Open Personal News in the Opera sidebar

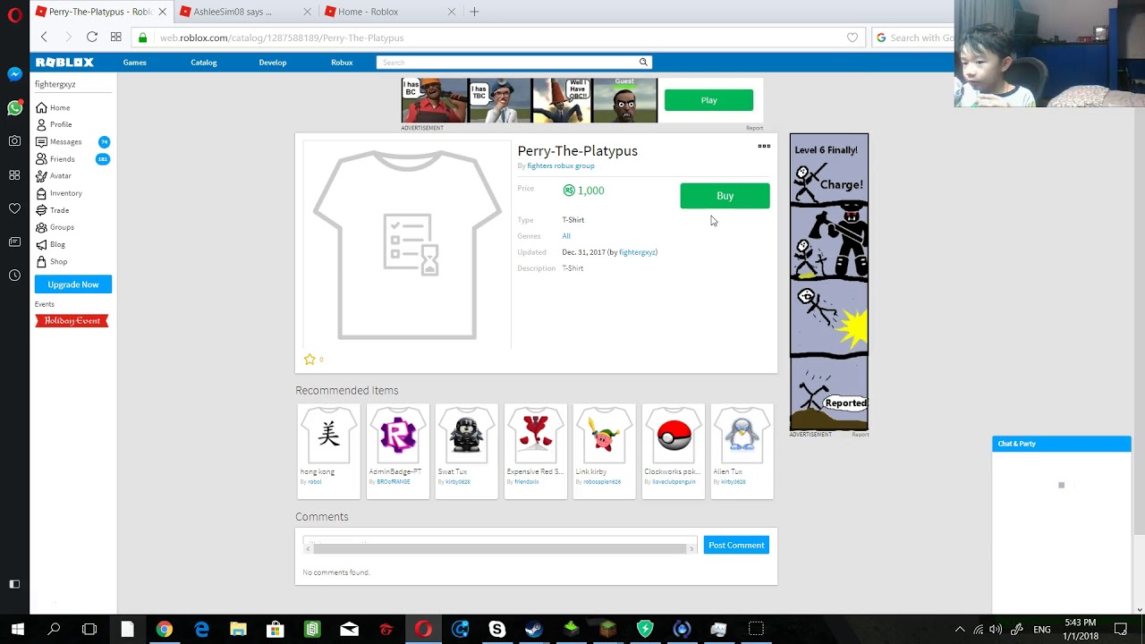tap(14, 242)
